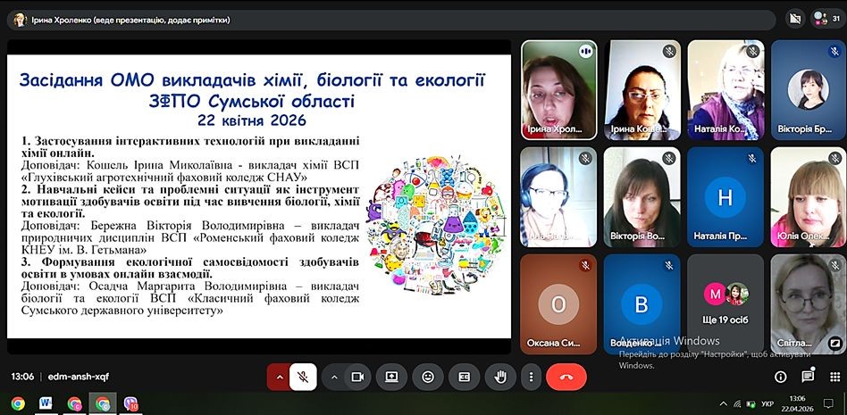Toggle the camera on or off

(x=358, y=377)
